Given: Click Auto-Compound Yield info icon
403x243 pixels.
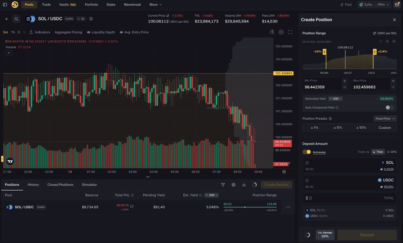Looking at the screenshot, I should pyautogui.click(x=337, y=108).
